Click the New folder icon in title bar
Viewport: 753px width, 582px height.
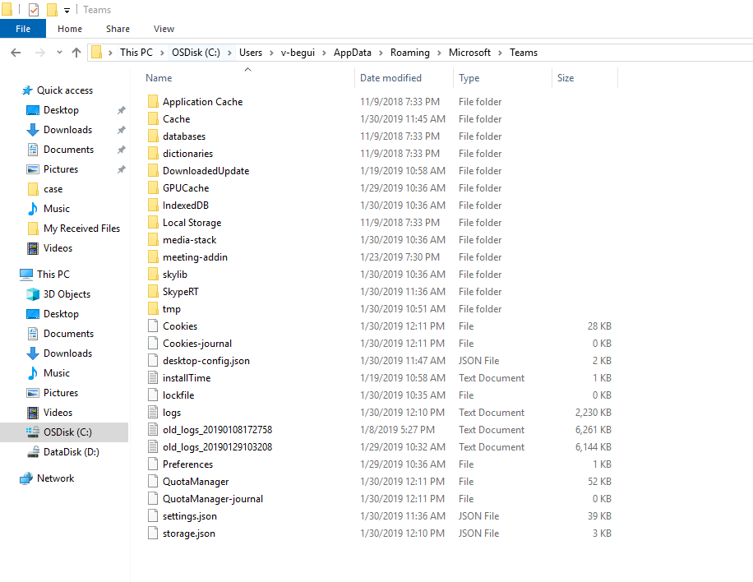pyautogui.click(x=52, y=10)
